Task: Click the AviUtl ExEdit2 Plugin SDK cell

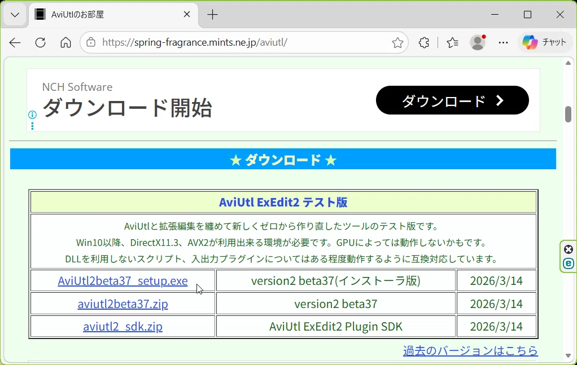Action: (335, 327)
